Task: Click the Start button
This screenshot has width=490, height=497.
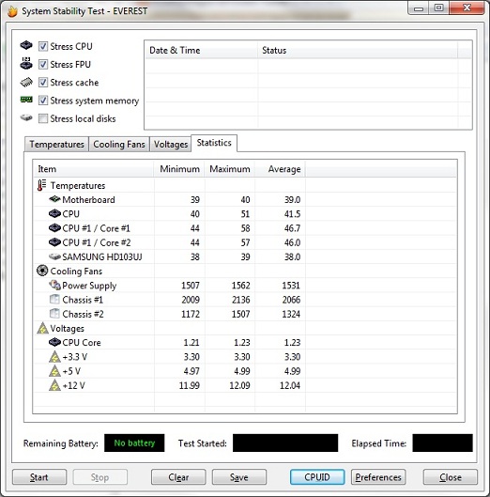Action: [x=39, y=477]
